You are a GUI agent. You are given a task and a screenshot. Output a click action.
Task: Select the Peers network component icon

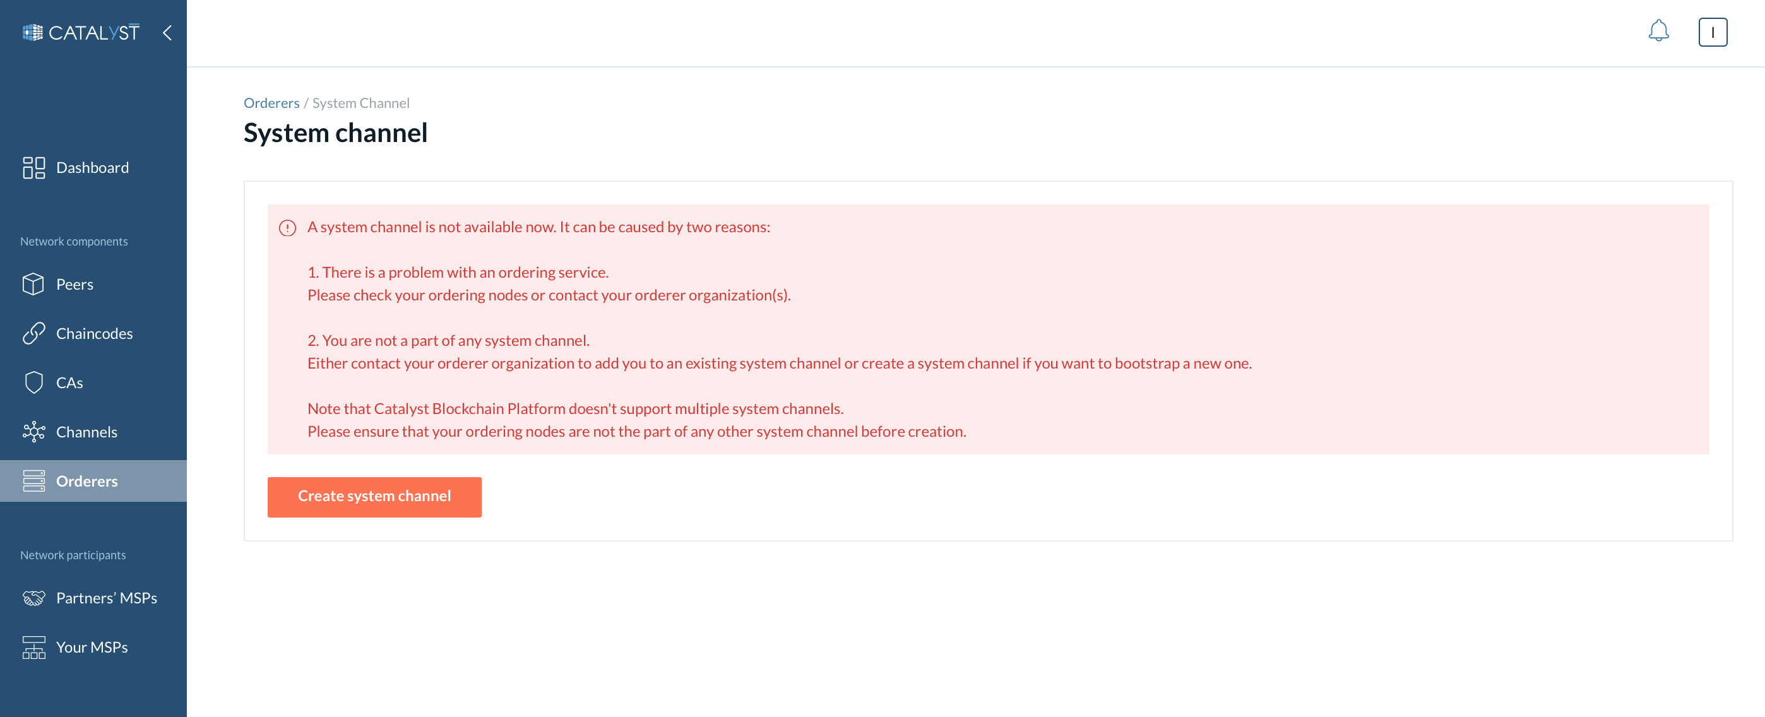pos(33,283)
